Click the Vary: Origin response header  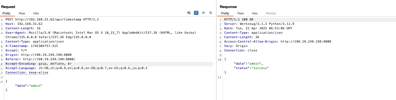[x=236, y=46]
